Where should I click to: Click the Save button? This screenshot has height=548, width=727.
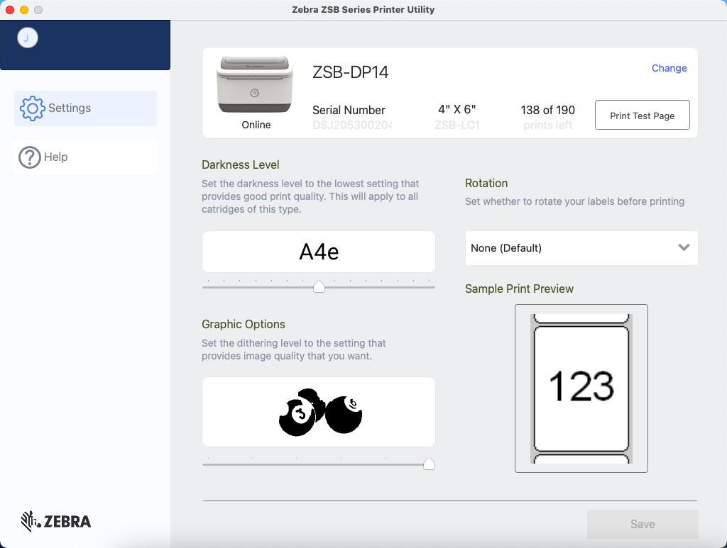coord(642,523)
